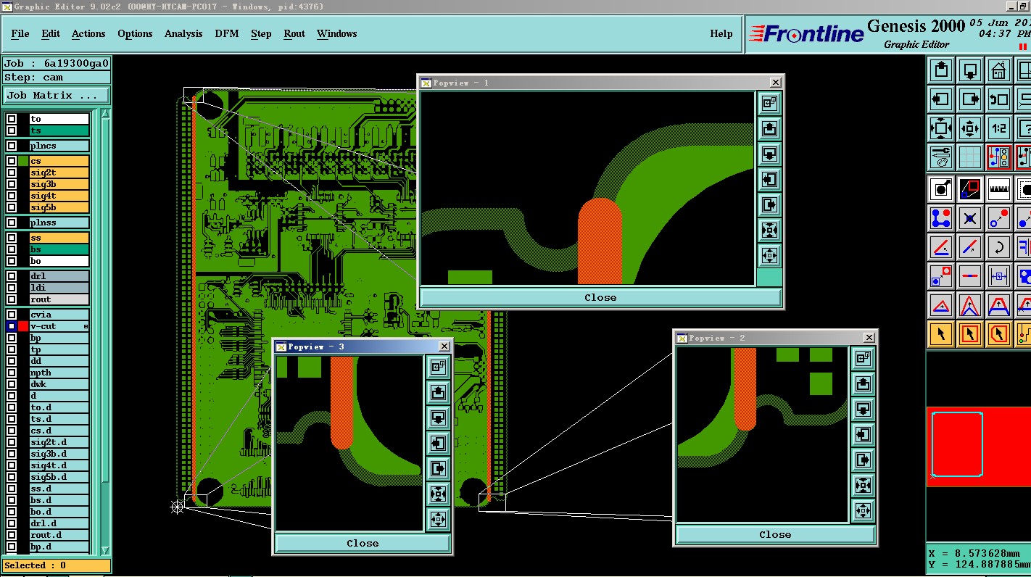This screenshot has width=1031, height=577.
Task: Open the Actions menu
Action: click(88, 33)
